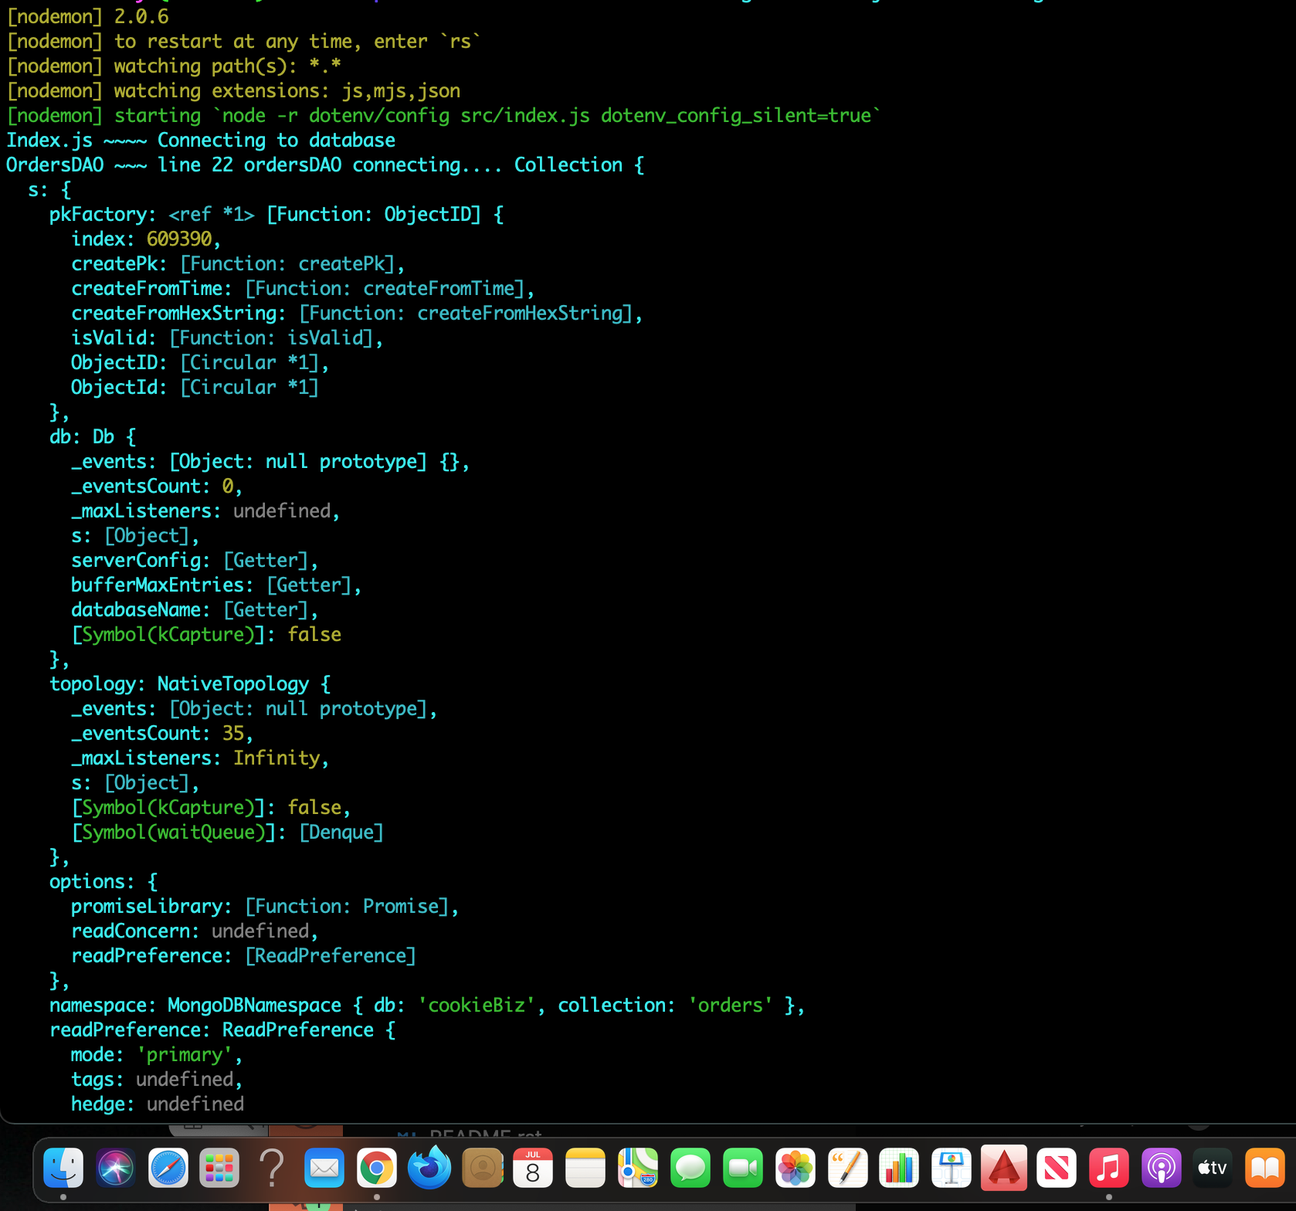The width and height of the screenshot is (1296, 1211).
Task: Open the Music app
Action: [1108, 1168]
